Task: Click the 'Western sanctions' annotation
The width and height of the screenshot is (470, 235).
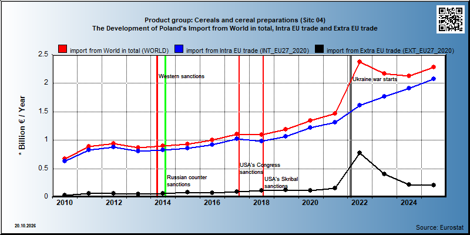Action: pos(182,76)
